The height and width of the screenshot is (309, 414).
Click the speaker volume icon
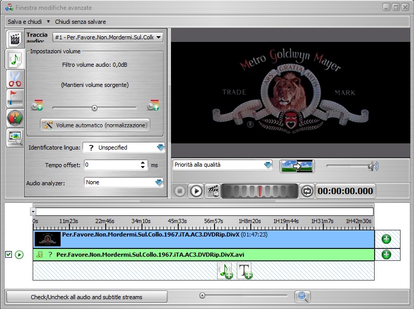(x=374, y=166)
